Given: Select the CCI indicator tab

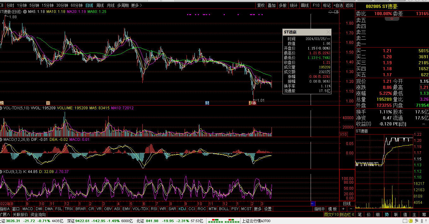Looking at the screenshot, I should pos(192,209).
